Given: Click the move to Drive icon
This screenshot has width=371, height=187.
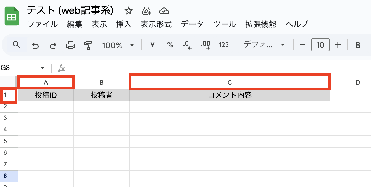Looking at the screenshot, I should [146, 11].
